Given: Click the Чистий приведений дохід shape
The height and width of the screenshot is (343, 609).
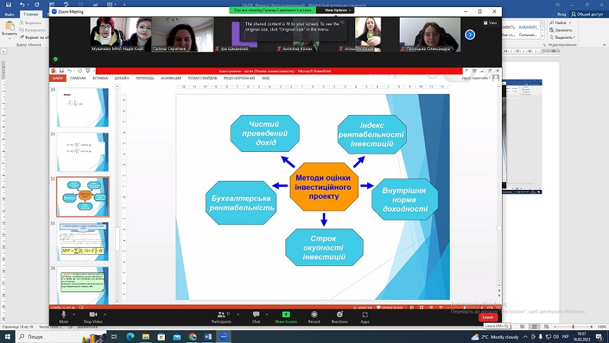Looking at the screenshot, I should [x=265, y=133].
